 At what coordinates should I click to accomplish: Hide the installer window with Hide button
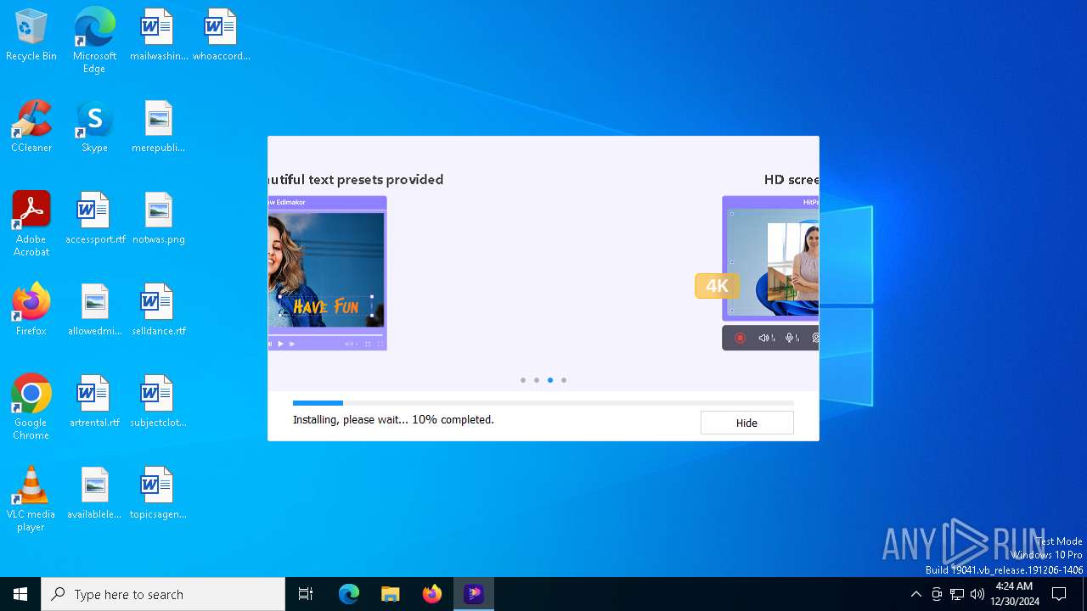[x=746, y=423]
